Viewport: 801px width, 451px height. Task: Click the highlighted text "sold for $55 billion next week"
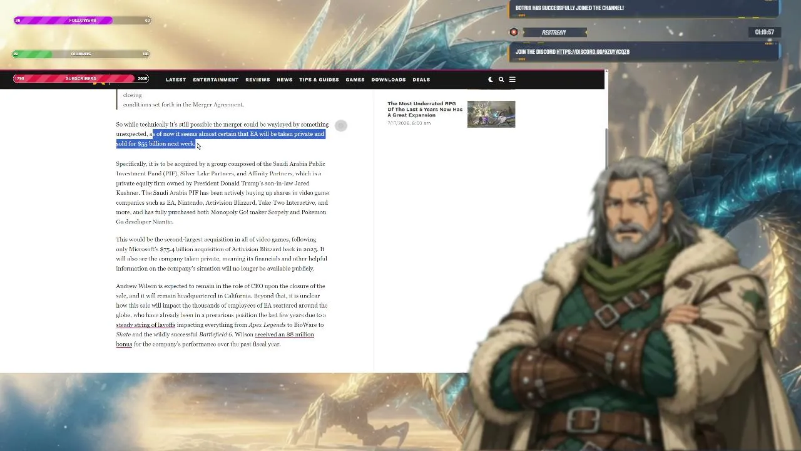click(x=156, y=144)
